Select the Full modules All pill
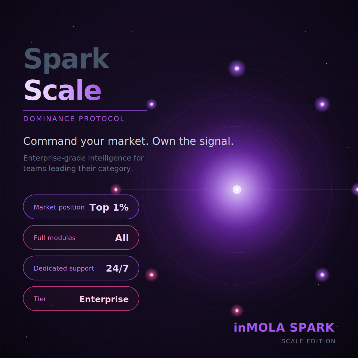Image resolution: width=358 pixels, height=358 pixels. pos(81,237)
